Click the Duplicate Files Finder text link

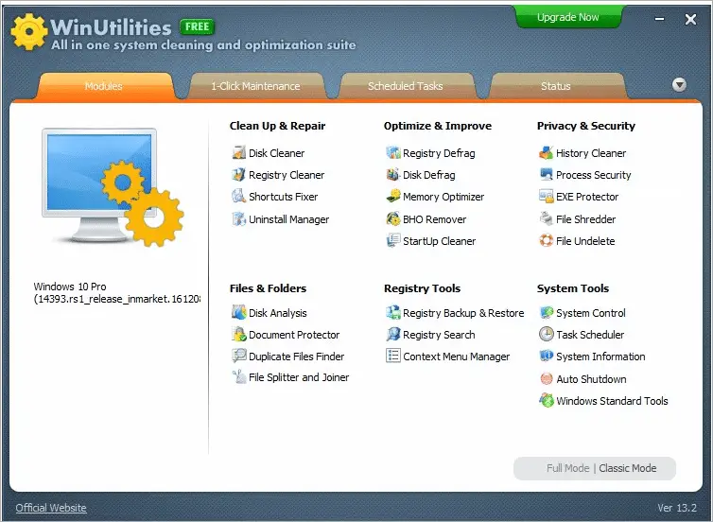(x=297, y=357)
